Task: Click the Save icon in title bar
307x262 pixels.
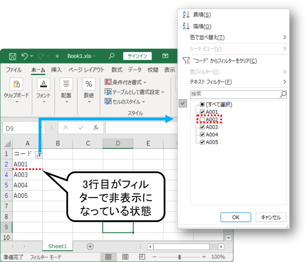Action: 13,56
